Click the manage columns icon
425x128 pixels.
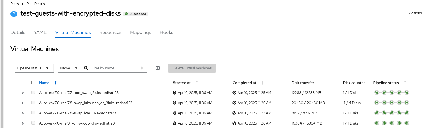click(x=158, y=68)
